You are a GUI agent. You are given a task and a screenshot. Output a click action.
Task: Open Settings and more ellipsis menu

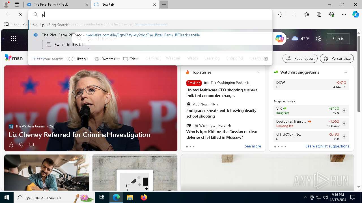[344, 14]
